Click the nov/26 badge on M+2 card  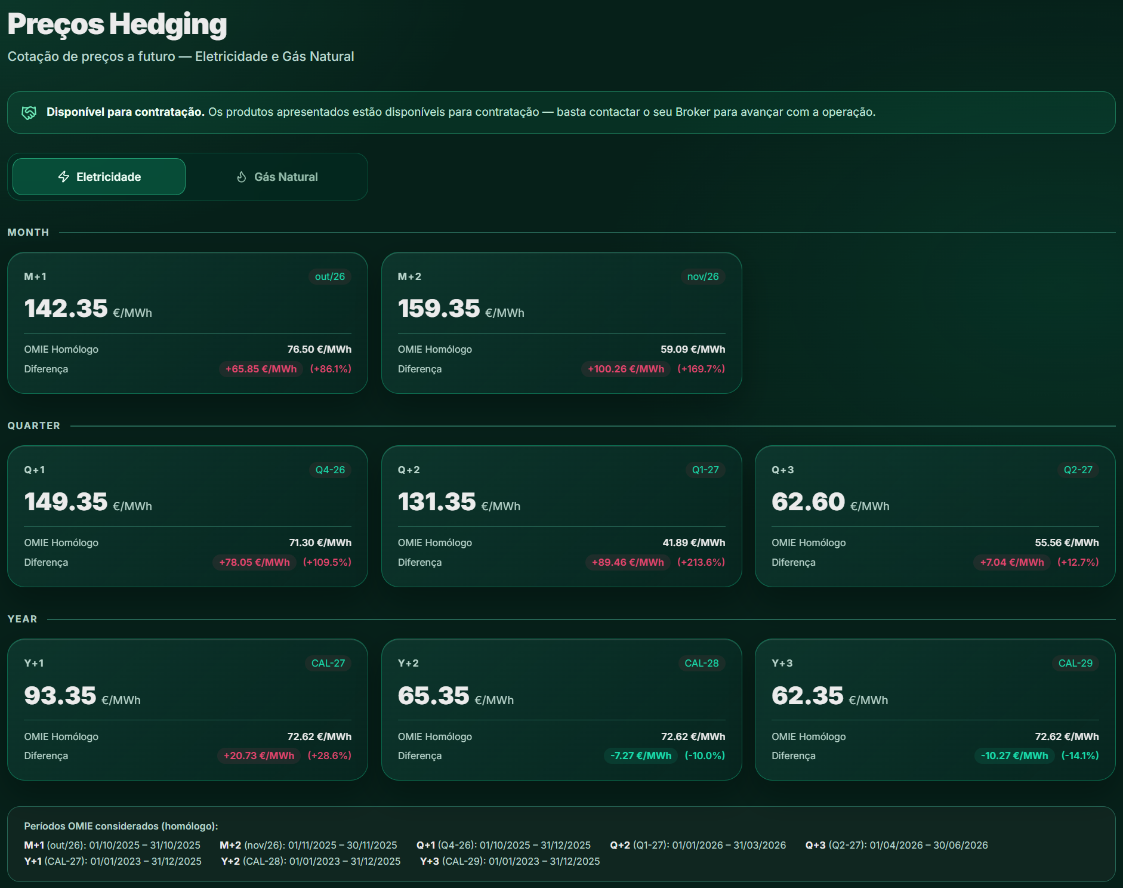coord(703,276)
